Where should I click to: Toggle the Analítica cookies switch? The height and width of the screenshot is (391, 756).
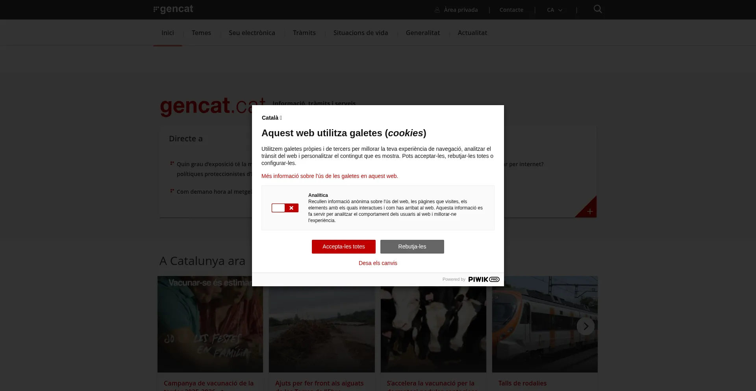point(285,208)
